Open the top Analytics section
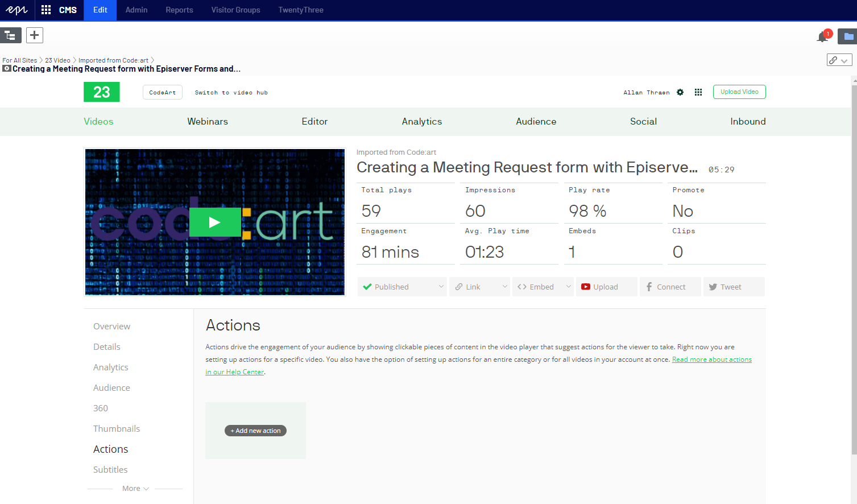The image size is (857, 504). [422, 122]
